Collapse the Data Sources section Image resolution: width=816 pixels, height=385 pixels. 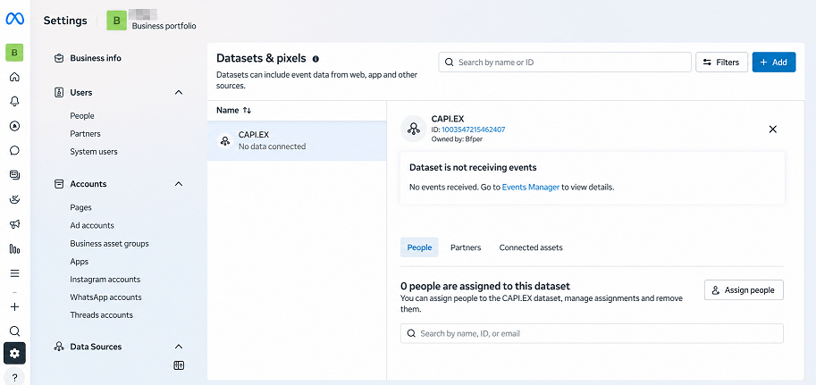179,347
